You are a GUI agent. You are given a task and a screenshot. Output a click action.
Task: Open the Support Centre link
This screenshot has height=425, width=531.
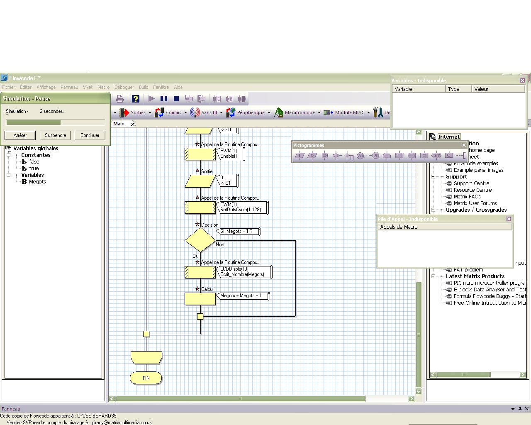tap(471, 183)
